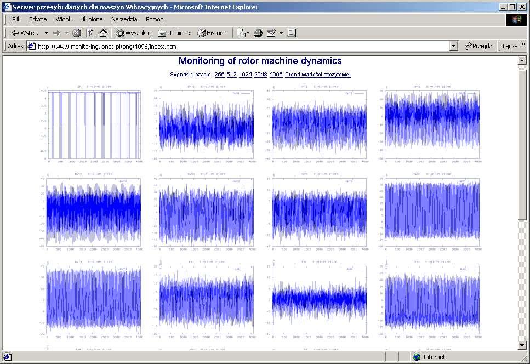Open the Ulubione favorites toolbar button
This screenshot has height=364, width=530.
[x=174, y=33]
